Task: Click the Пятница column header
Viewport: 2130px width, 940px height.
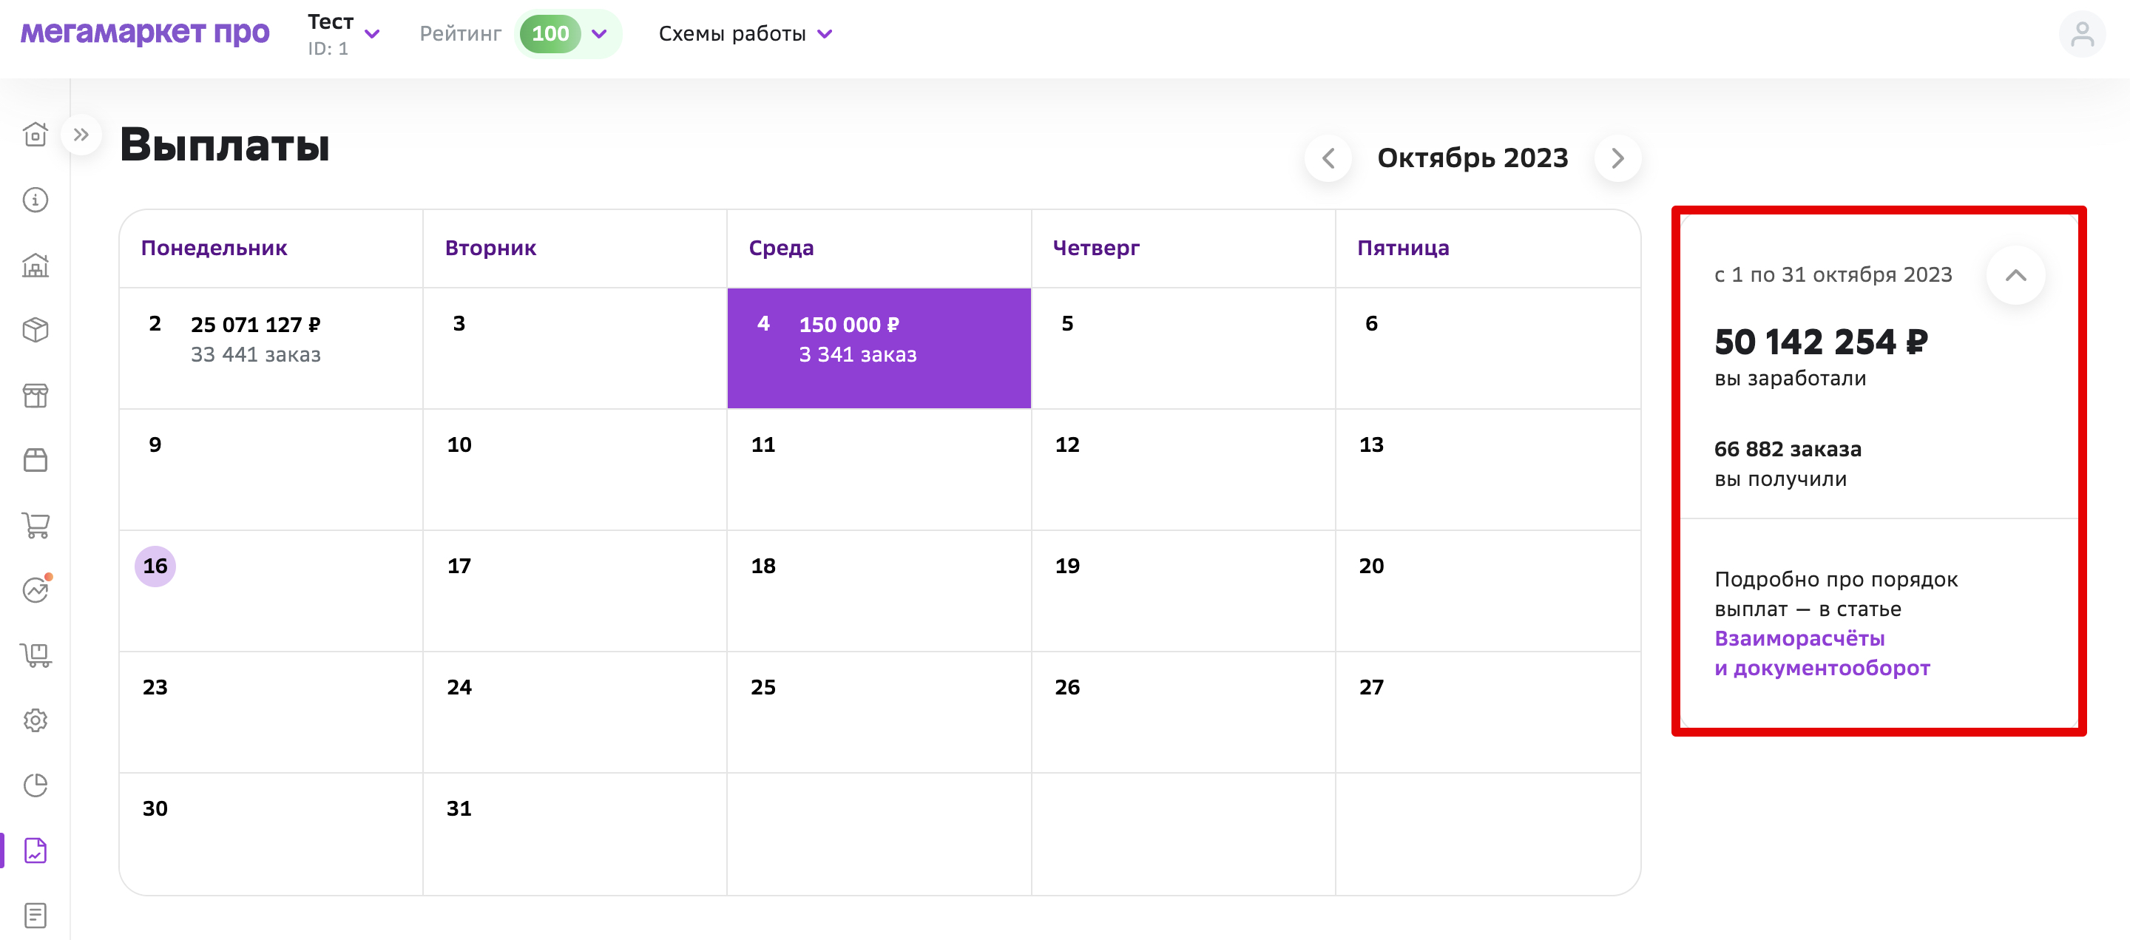Action: [x=1403, y=248]
